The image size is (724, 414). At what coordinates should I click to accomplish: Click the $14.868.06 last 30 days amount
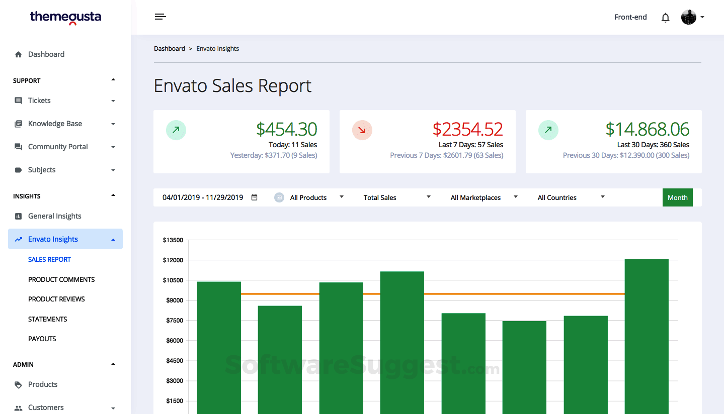[647, 130]
